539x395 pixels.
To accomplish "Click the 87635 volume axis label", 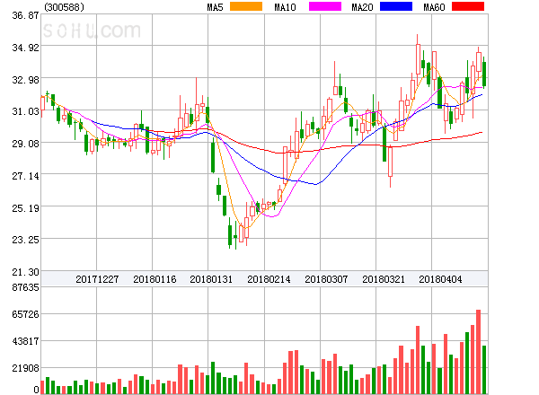I will (x=25, y=287).
